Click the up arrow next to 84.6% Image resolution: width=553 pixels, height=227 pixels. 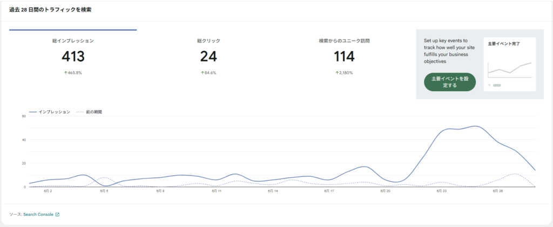[x=202, y=72]
